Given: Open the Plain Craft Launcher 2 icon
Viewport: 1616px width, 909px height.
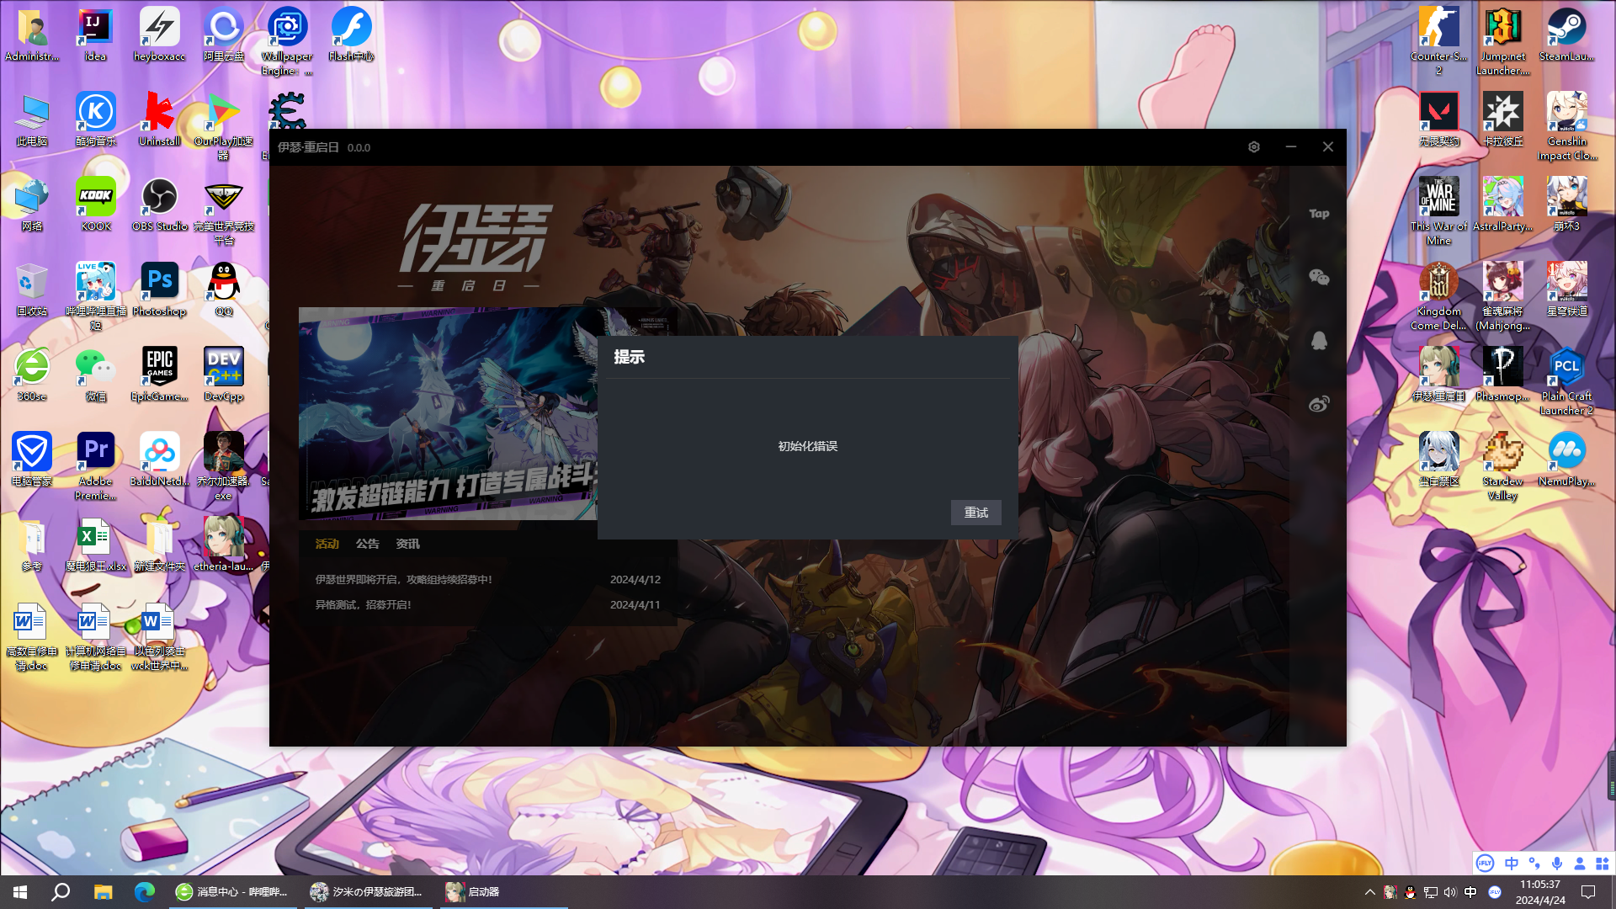Looking at the screenshot, I should pos(1566,381).
